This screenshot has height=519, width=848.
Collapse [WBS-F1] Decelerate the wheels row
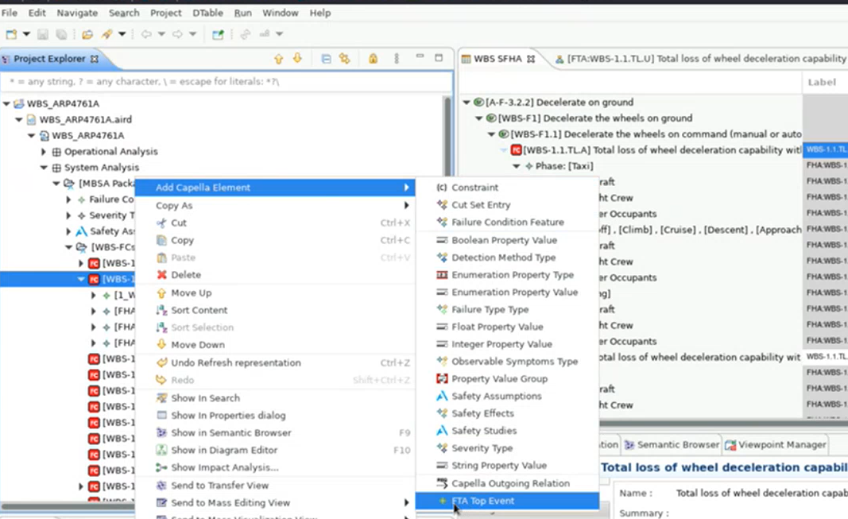(x=478, y=118)
